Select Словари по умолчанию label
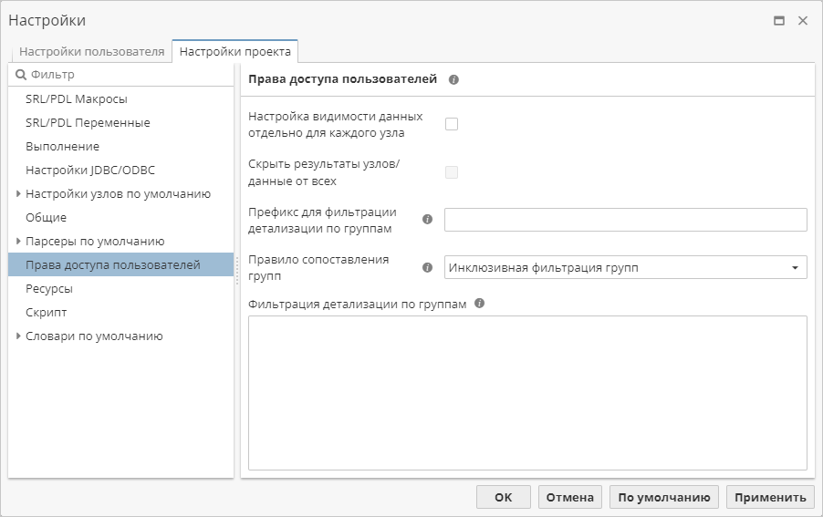Screen dimensions: 823x517 [x=95, y=336]
